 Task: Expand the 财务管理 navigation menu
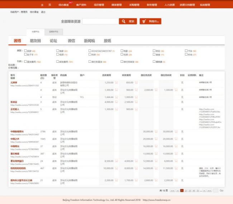[x=152, y=5]
